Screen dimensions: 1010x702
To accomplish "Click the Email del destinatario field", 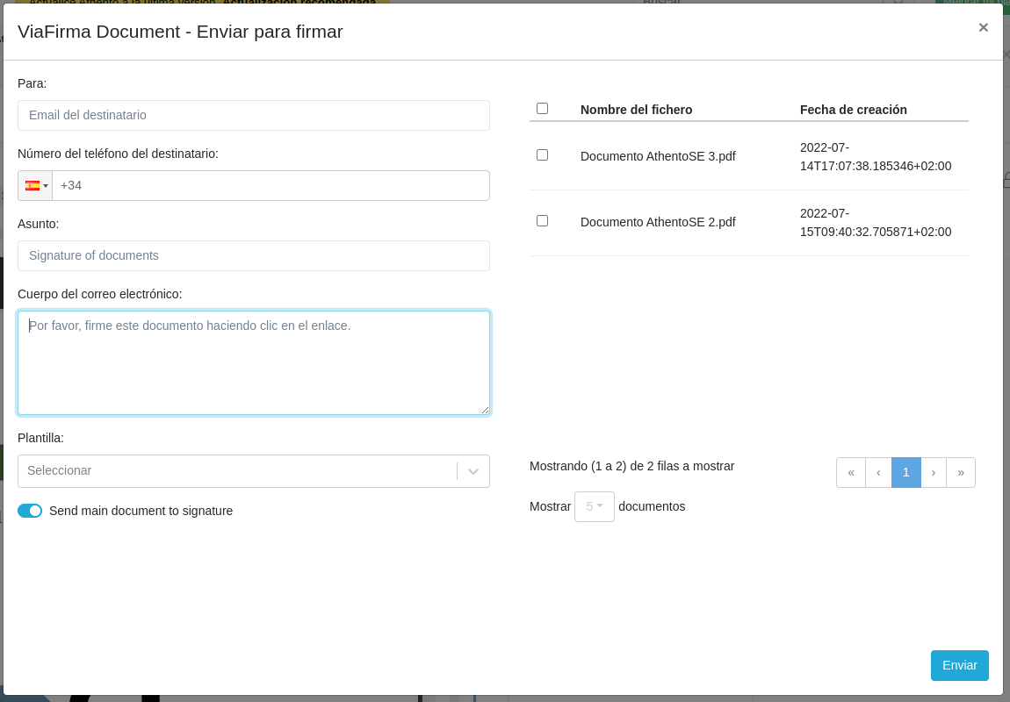I will coord(253,115).
